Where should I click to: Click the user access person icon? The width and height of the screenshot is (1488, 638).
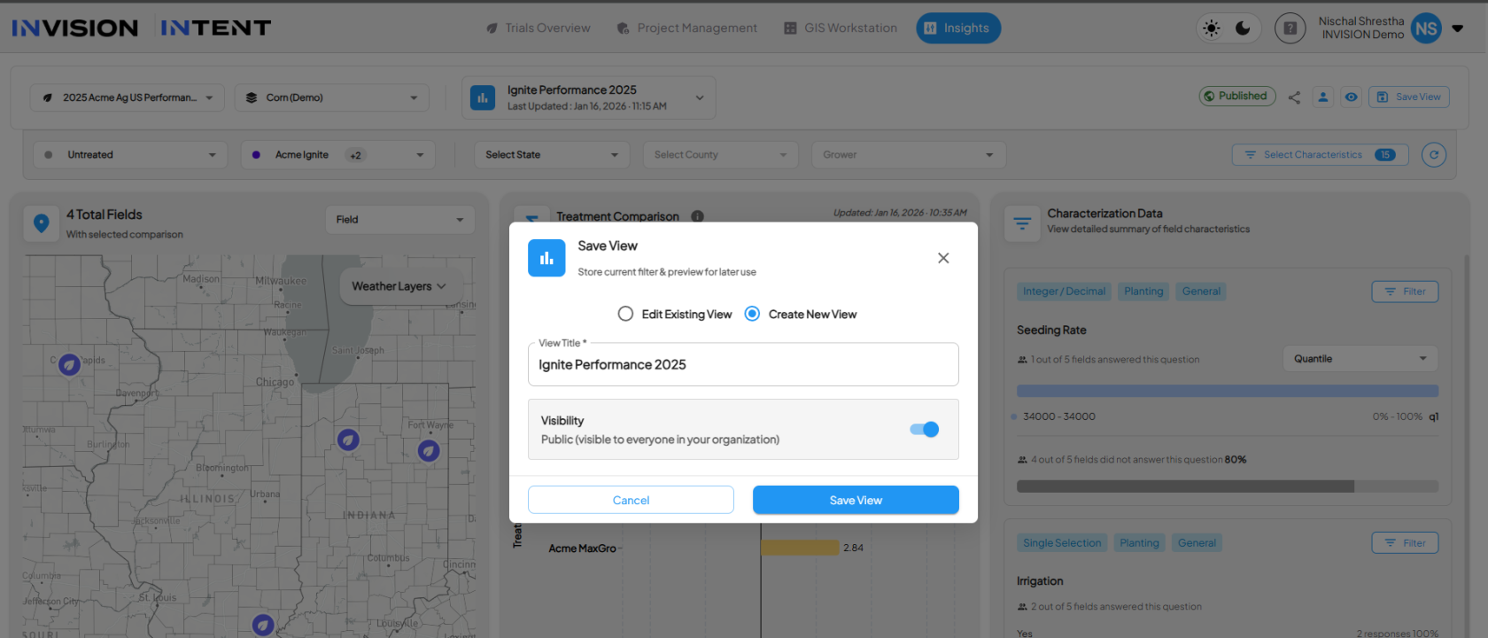pos(1322,97)
